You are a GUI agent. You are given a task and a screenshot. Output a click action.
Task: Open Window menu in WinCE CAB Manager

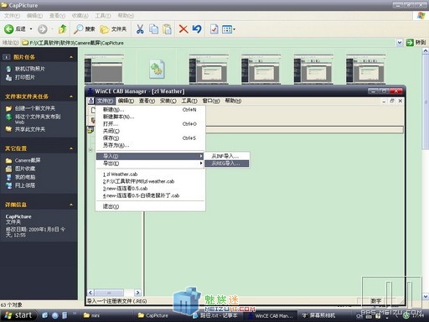(x=211, y=101)
